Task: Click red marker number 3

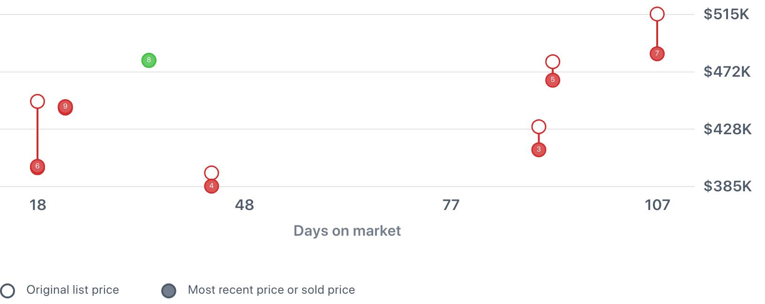Action: [539, 150]
